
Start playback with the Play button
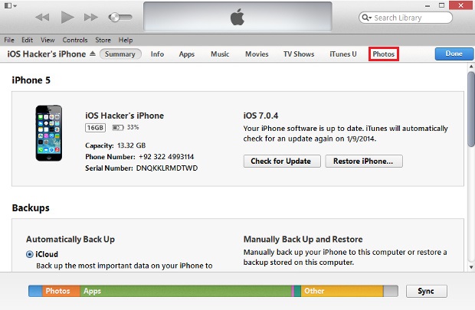[x=67, y=17]
